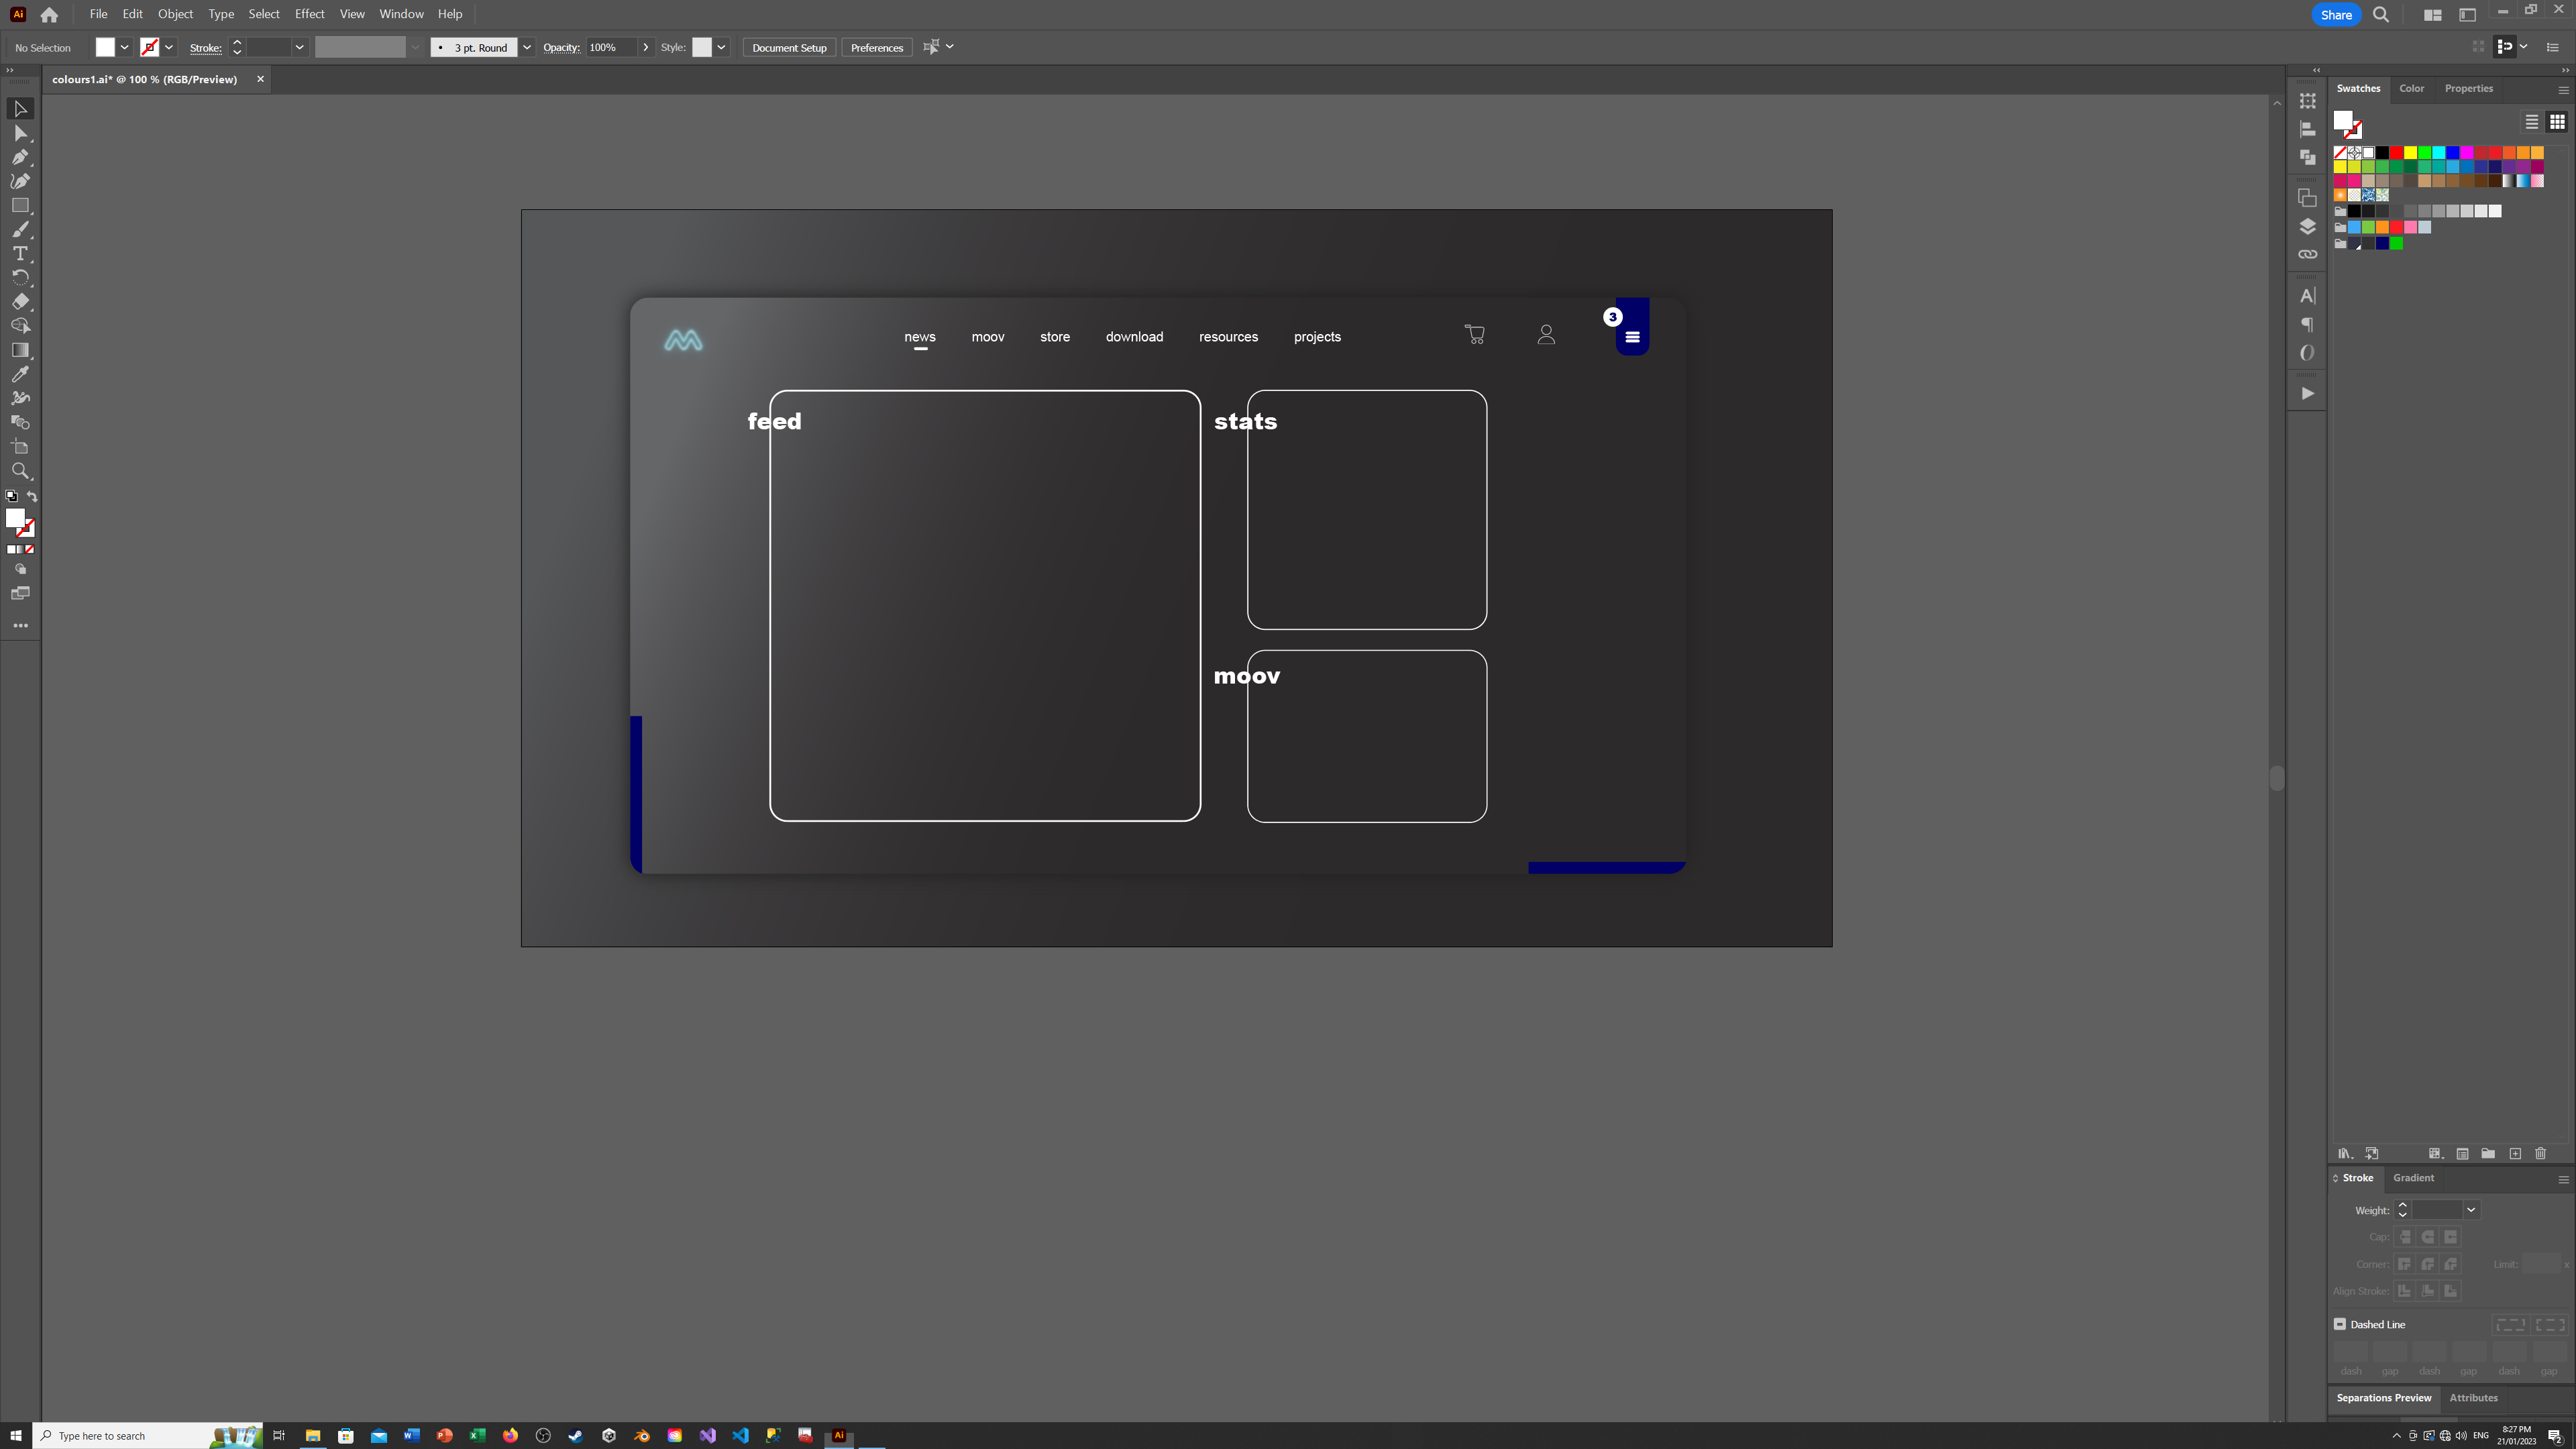Choose the Puppet Warp tool
This screenshot has width=2576, height=1449.
[20, 398]
